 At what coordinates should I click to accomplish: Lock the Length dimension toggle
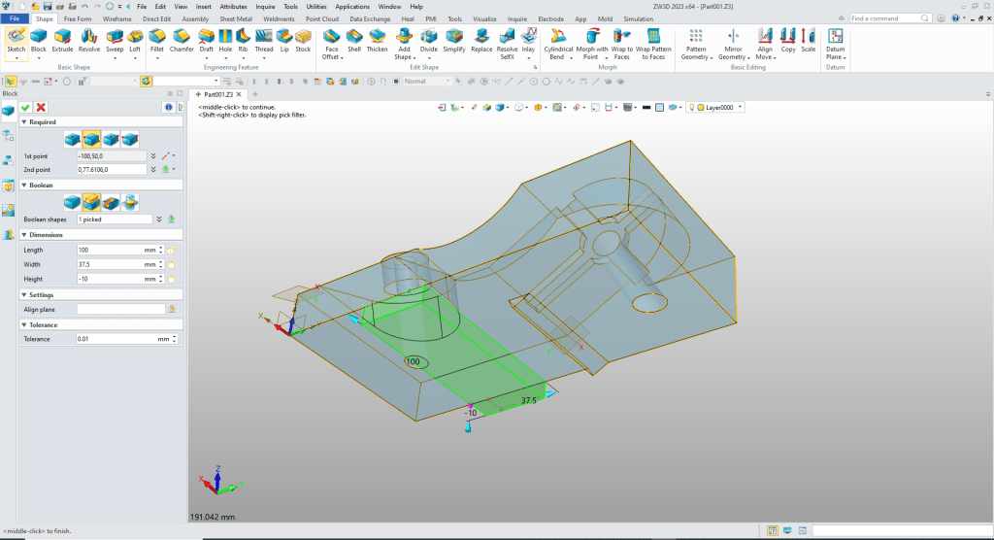tap(172, 250)
